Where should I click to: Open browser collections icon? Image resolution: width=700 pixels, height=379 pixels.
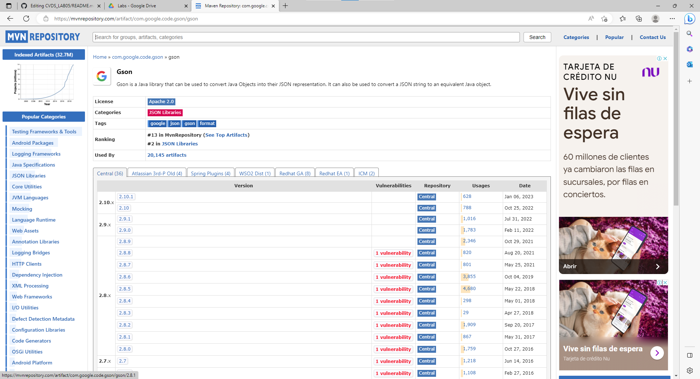coord(639,19)
